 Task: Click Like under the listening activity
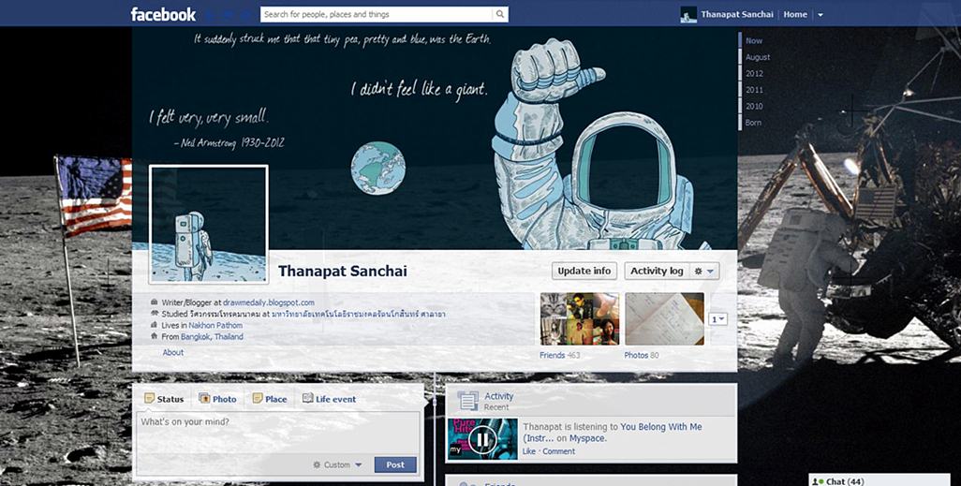click(529, 451)
